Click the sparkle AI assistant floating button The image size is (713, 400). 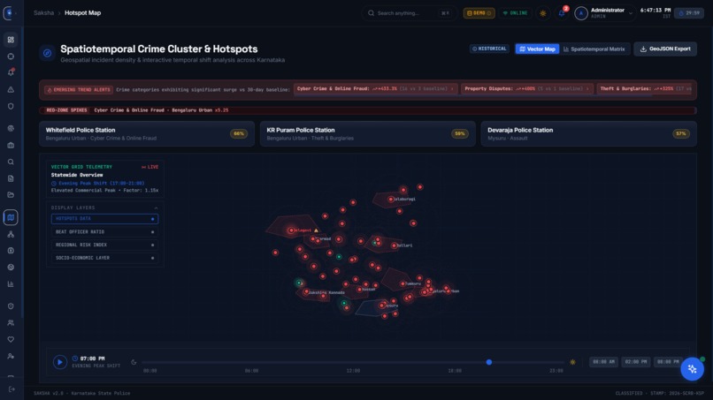click(x=692, y=369)
